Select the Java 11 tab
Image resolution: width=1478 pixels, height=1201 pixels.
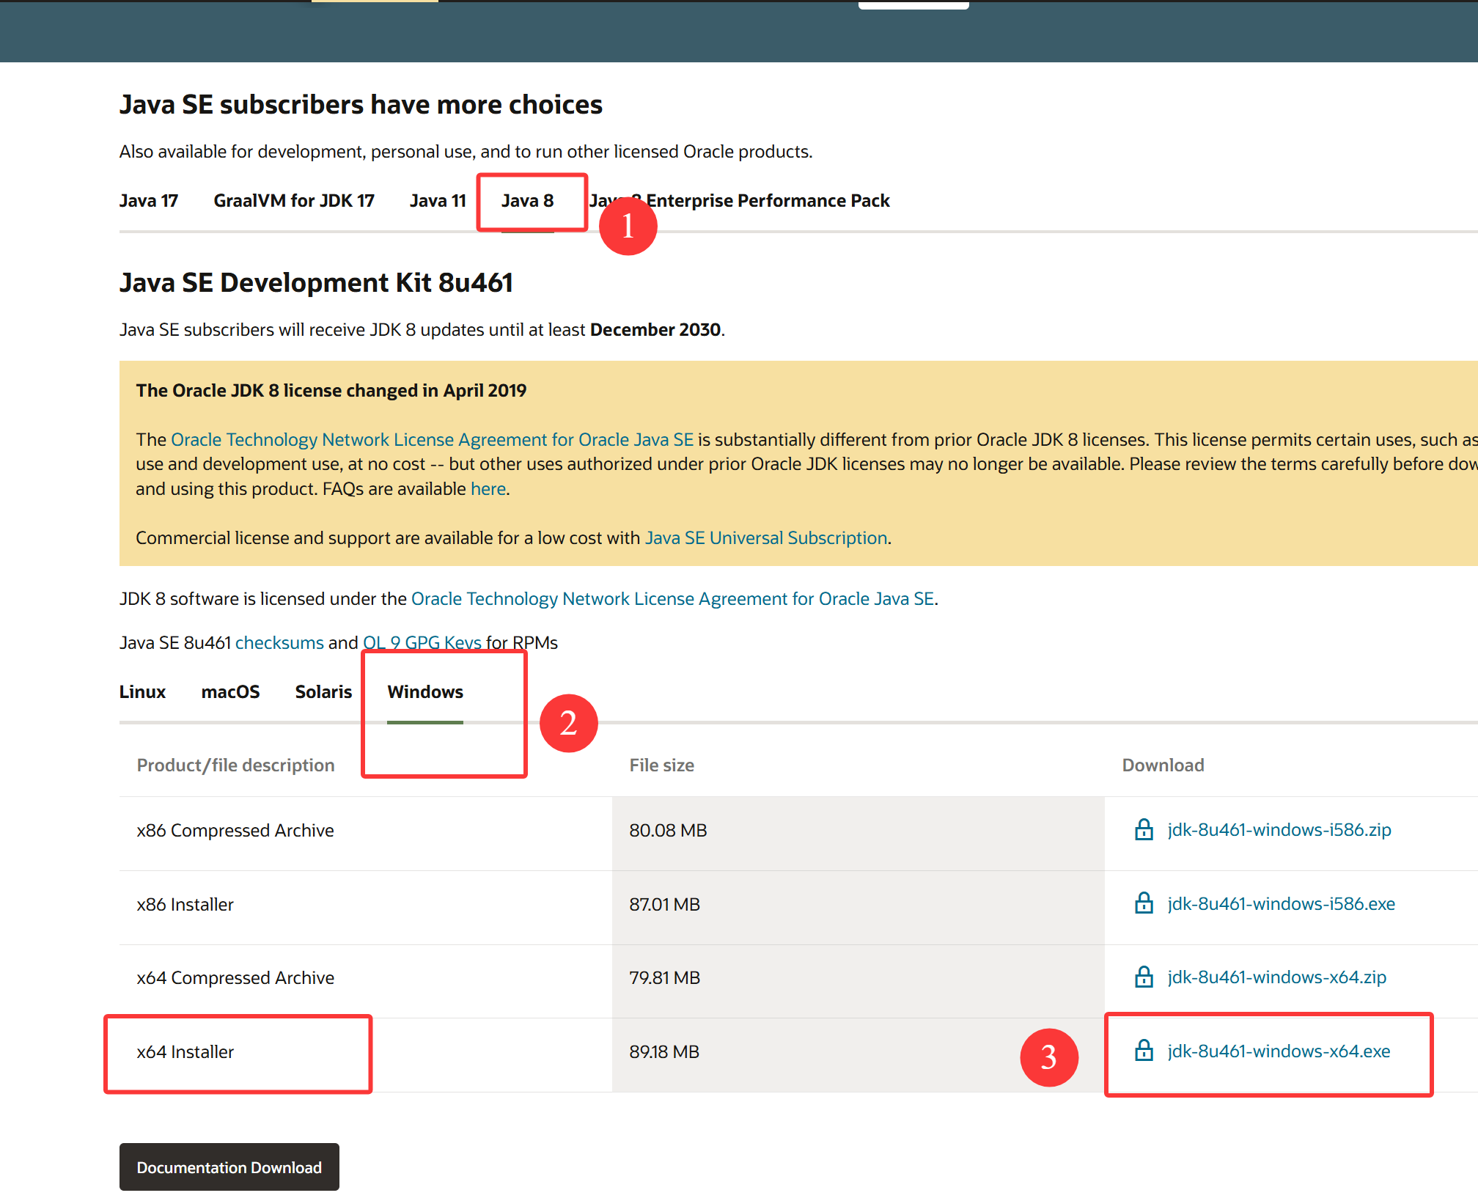click(438, 201)
